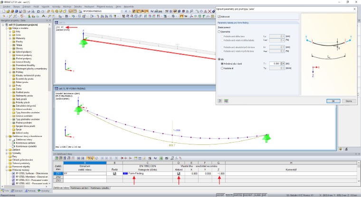Click the Z factor cell showing -1.000
The width and height of the screenshot is (361, 197).
[x=218, y=174]
